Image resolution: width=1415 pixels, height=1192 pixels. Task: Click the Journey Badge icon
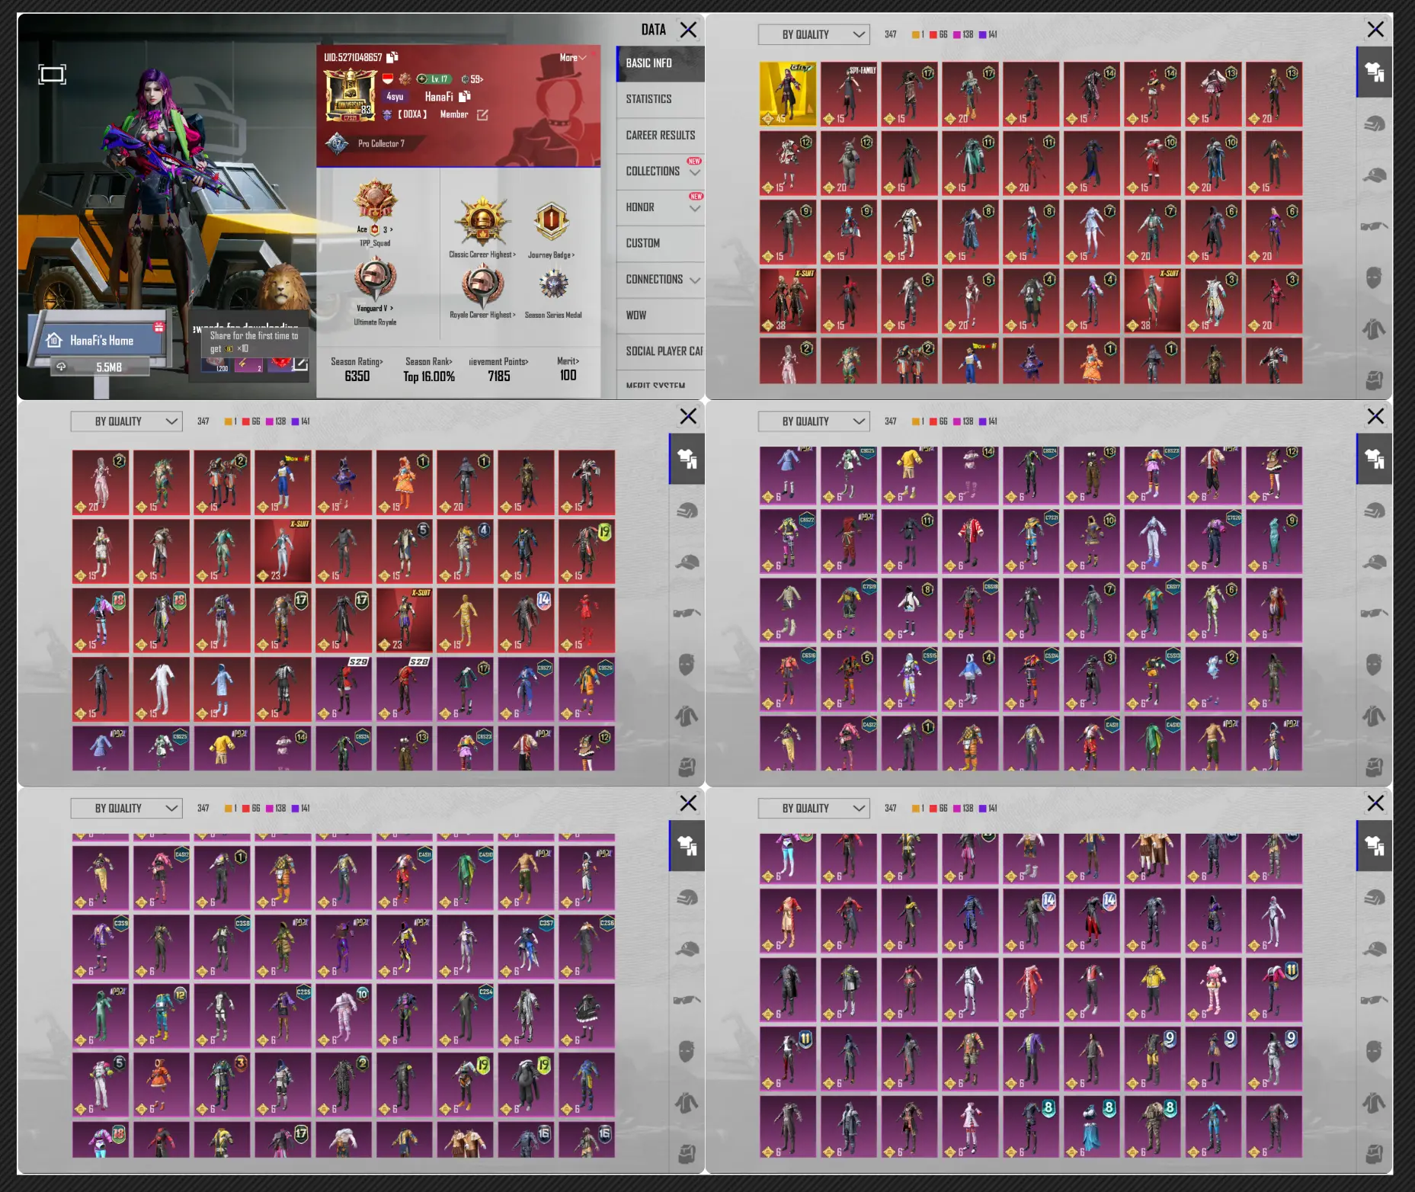tap(551, 221)
